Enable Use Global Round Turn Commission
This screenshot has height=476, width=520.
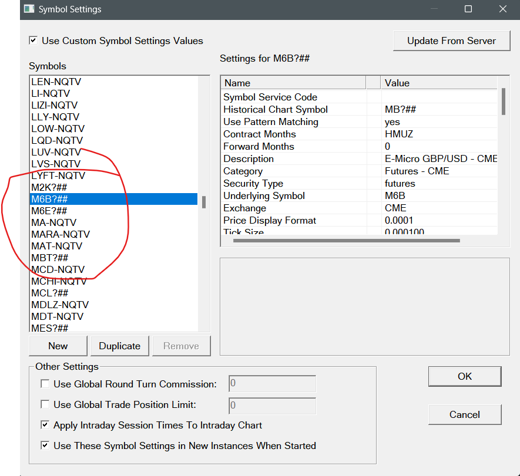[x=45, y=384]
